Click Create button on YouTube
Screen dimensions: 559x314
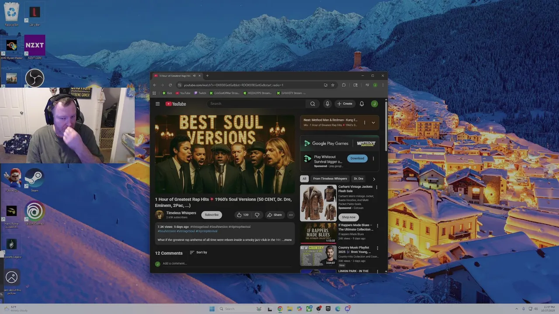coord(345,104)
